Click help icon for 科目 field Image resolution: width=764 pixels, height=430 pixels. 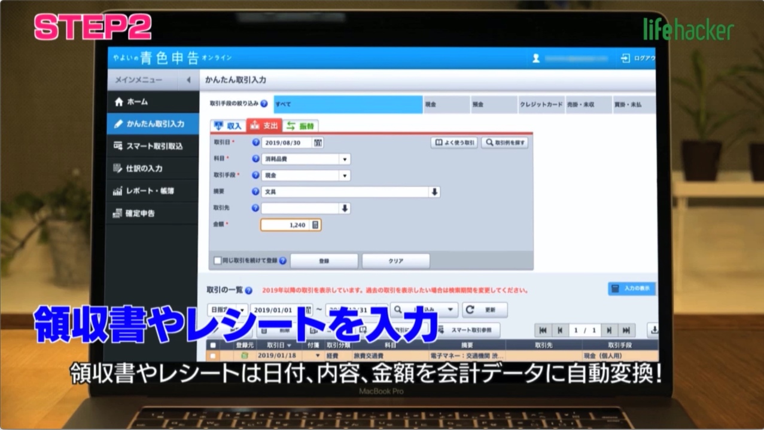click(255, 159)
